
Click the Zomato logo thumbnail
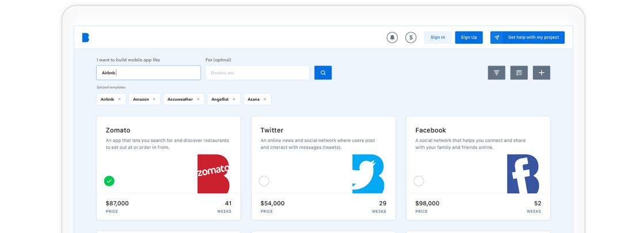(213, 174)
